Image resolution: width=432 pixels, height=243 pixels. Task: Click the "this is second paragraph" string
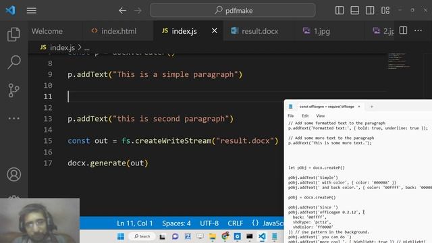click(x=171, y=119)
